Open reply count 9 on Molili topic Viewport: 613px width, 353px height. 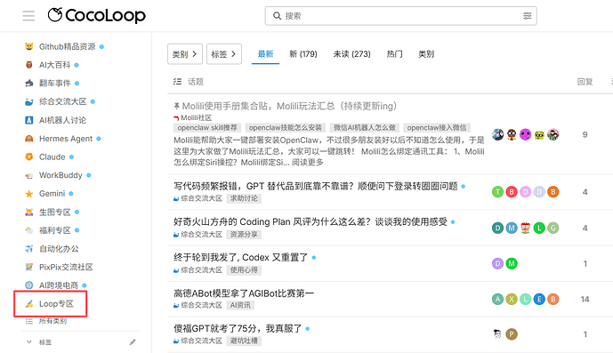585,135
